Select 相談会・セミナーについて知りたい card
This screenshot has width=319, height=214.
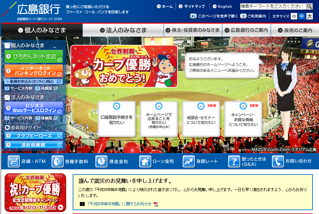[201, 119]
